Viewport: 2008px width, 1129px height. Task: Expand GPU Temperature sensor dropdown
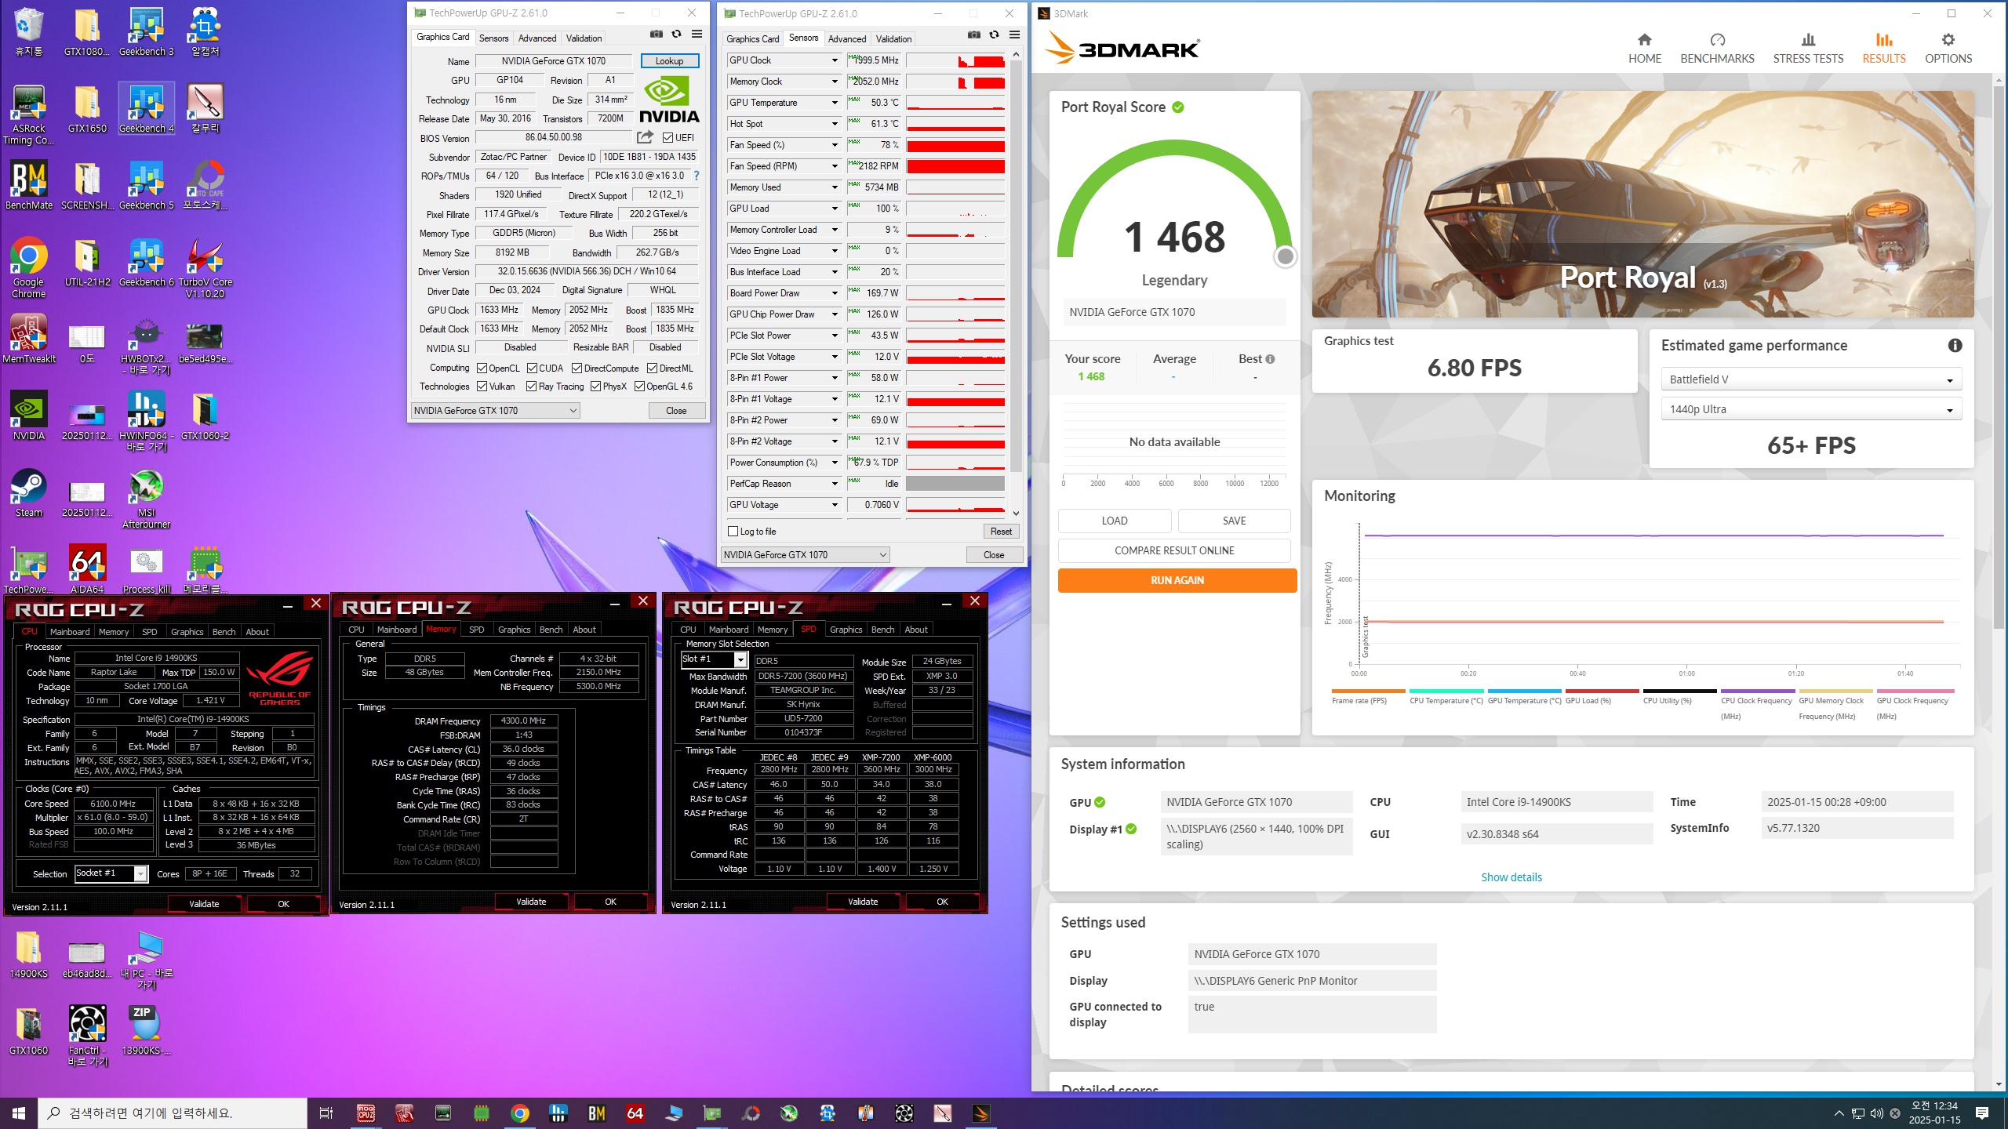[835, 103]
